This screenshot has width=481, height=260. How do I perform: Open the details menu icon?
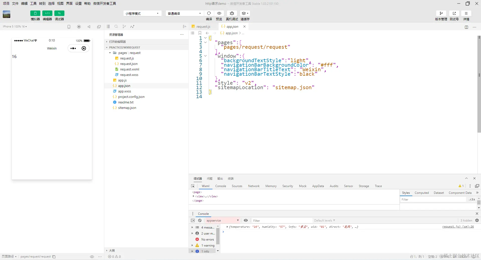click(466, 13)
